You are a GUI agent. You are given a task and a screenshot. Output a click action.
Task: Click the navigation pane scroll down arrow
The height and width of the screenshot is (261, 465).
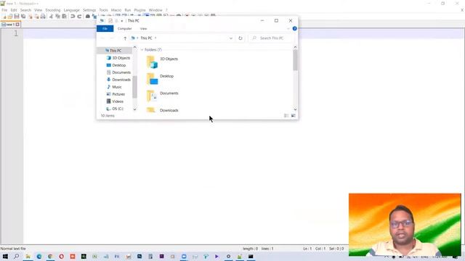[135, 109]
